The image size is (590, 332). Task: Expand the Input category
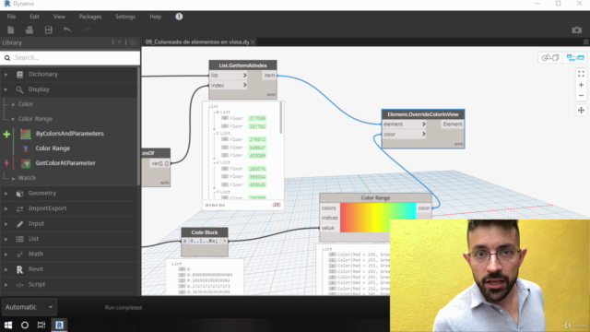tap(6, 224)
